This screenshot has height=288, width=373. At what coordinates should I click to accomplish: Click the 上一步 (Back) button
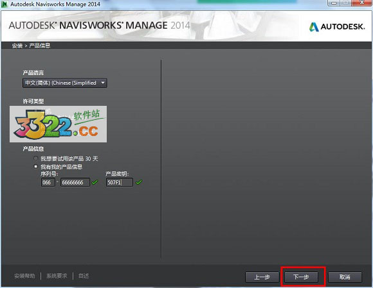(x=262, y=277)
